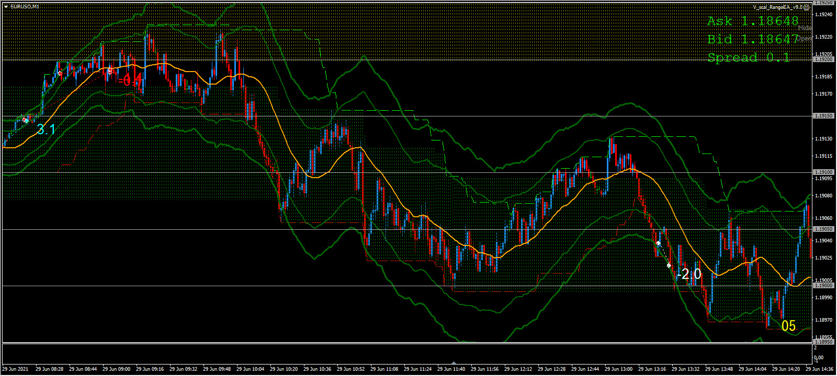Click the white -2.0 loss label

[689, 274]
